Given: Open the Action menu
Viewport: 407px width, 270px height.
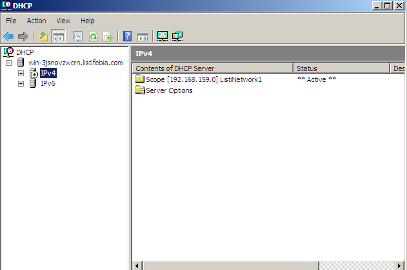Looking at the screenshot, I should click(36, 21).
